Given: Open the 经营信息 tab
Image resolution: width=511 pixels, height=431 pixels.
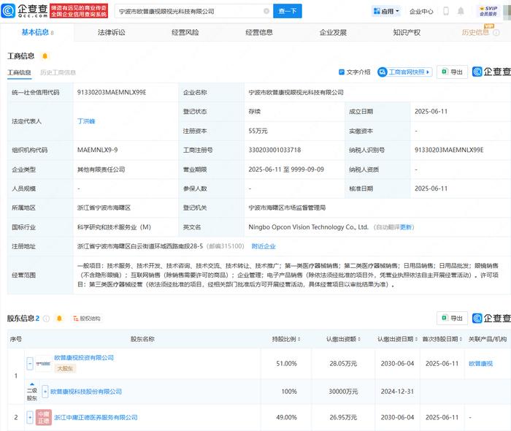Looking at the screenshot, I should 259,32.
